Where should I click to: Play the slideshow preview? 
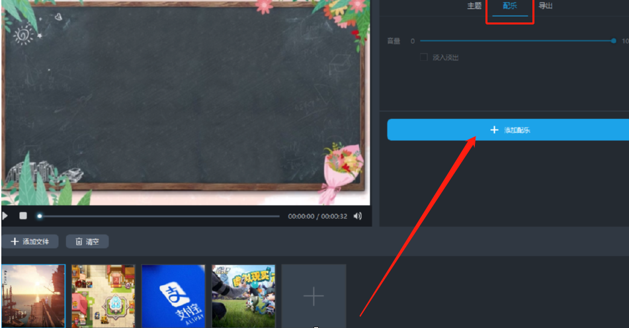[5, 216]
